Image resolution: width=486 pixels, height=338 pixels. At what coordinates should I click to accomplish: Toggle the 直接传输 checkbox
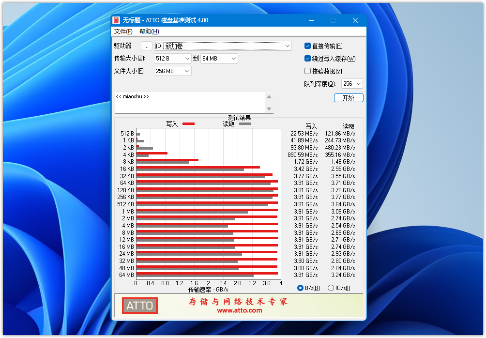(307, 46)
